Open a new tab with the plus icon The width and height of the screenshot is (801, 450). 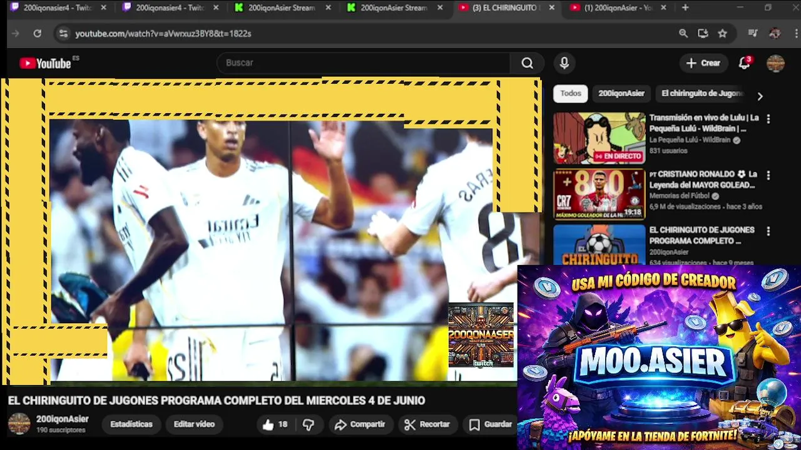685,8
